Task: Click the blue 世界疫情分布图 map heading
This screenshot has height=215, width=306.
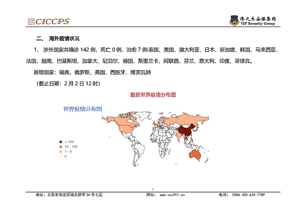Action: point(83,109)
